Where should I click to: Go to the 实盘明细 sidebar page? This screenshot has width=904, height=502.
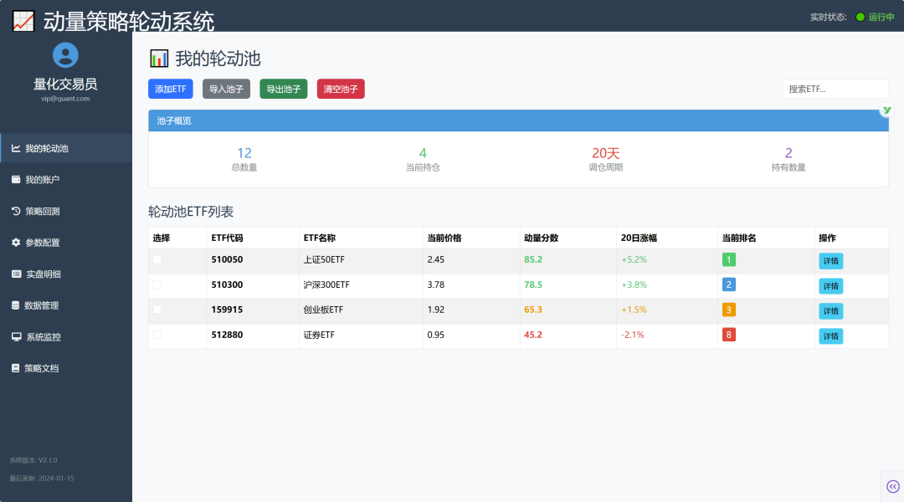pos(43,274)
